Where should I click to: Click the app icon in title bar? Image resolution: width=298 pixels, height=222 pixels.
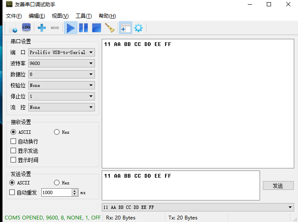(9, 4)
